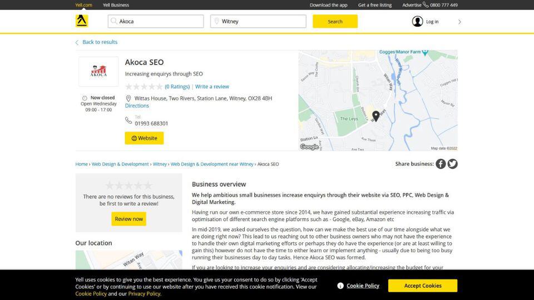Screen dimensions: 534x300
Task: Focus the Akoca search input field
Action: tap(156, 22)
